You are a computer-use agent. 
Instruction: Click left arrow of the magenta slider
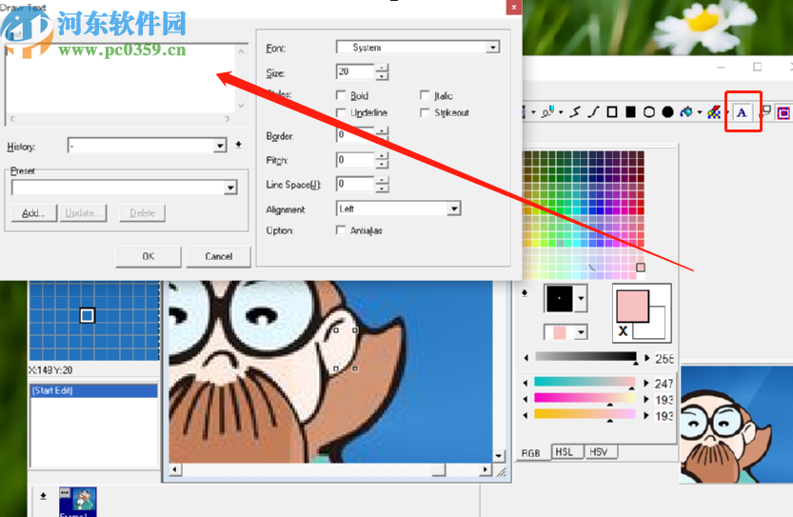coord(525,399)
